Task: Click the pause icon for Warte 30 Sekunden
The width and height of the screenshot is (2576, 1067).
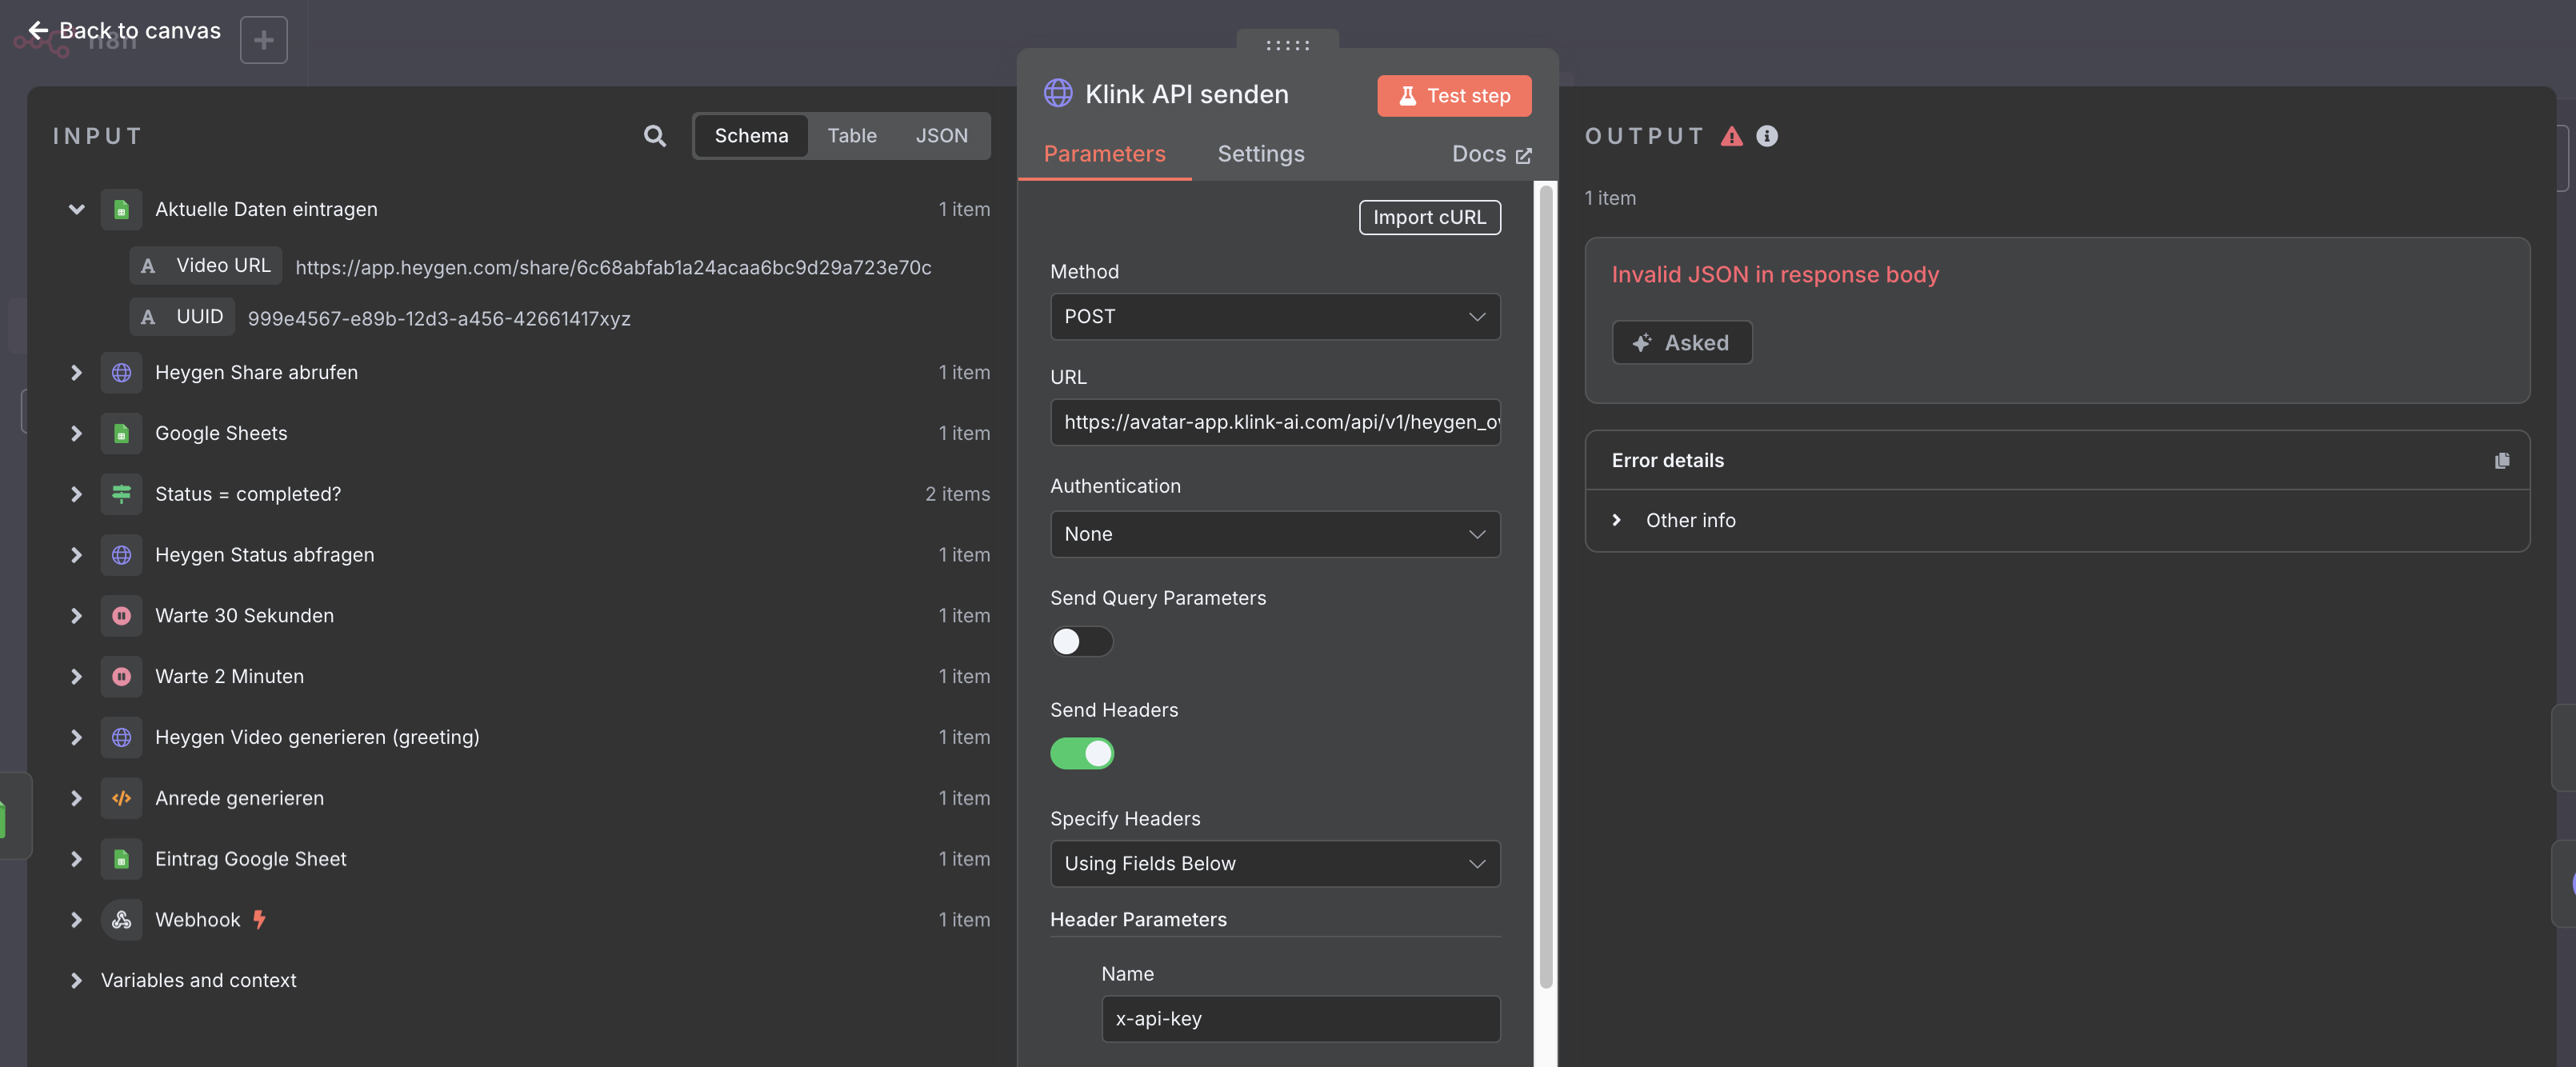Action: (x=121, y=616)
